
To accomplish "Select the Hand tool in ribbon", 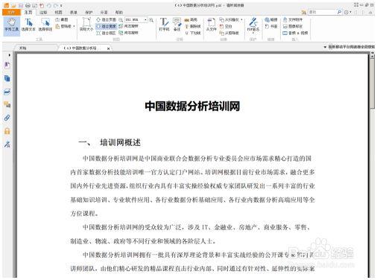I will 11,25.
